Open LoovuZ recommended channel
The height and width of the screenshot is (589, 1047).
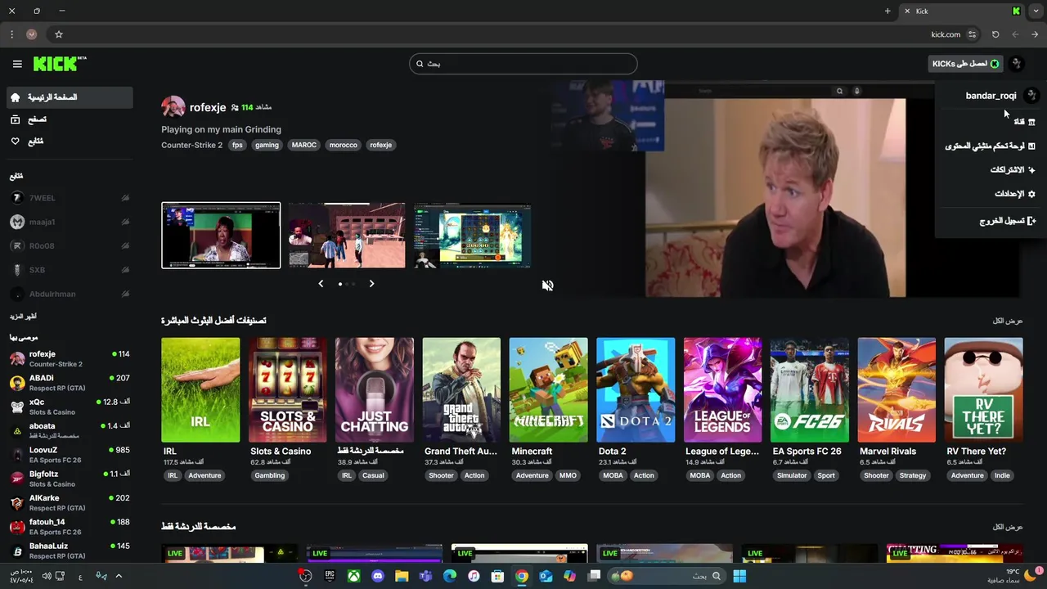[69, 455]
